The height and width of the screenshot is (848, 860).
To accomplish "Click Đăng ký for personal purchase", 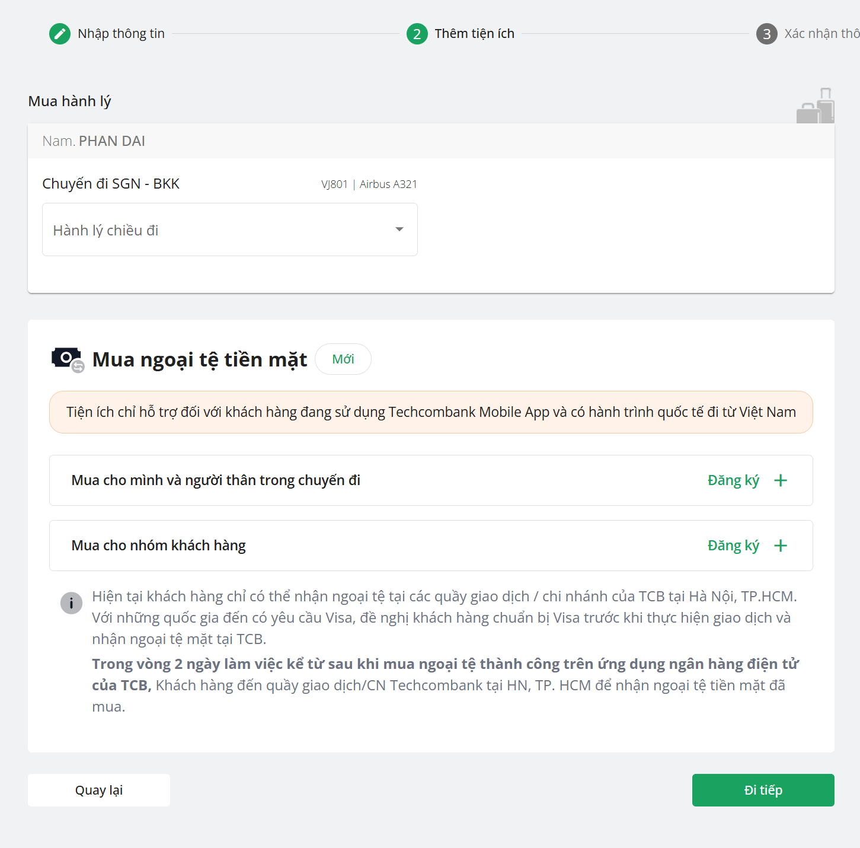I will [x=733, y=480].
